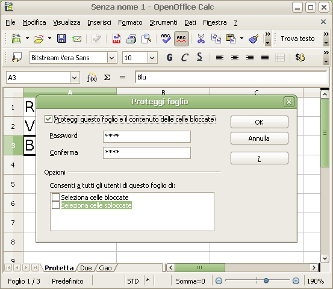Open the File menu
This screenshot has height=289, width=333.
pyautogui.click(x=10, y=22)
